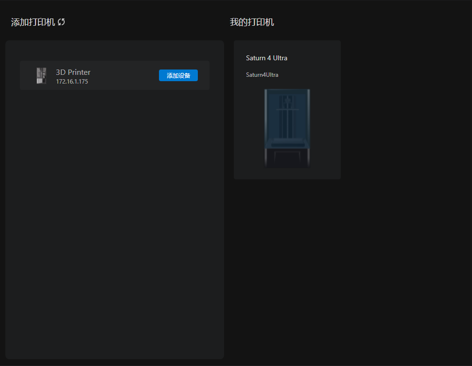The height and width of the screenshot is (366, 472).
Task: Click the empty area below the Saturn card
Action: pyautogui.click(x=287, y=267)
